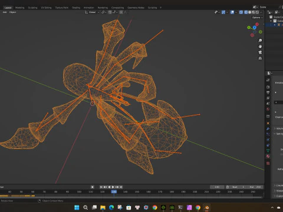This screenshot has height=212, width=283.
Task: Open the View Layer properties tab
Action: pos(268,98)
